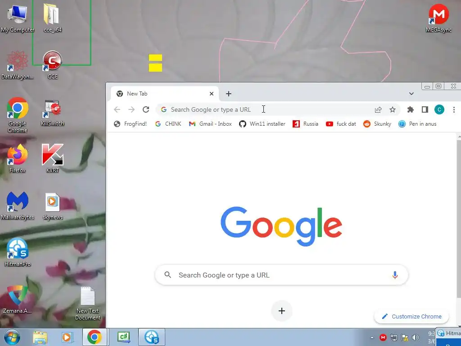Open HitmanPro from the taskbar
Image resolution: width=461 pixels, height=346 pixels.
[152, 337]
